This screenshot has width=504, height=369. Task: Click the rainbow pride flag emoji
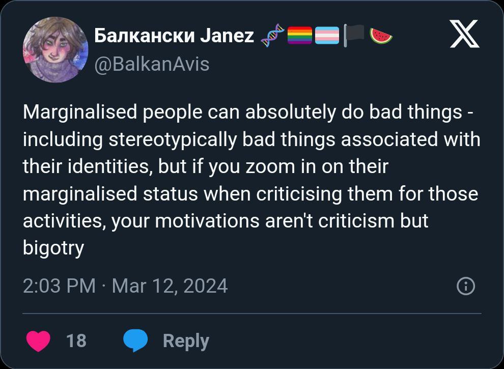[x=299, y=36]
